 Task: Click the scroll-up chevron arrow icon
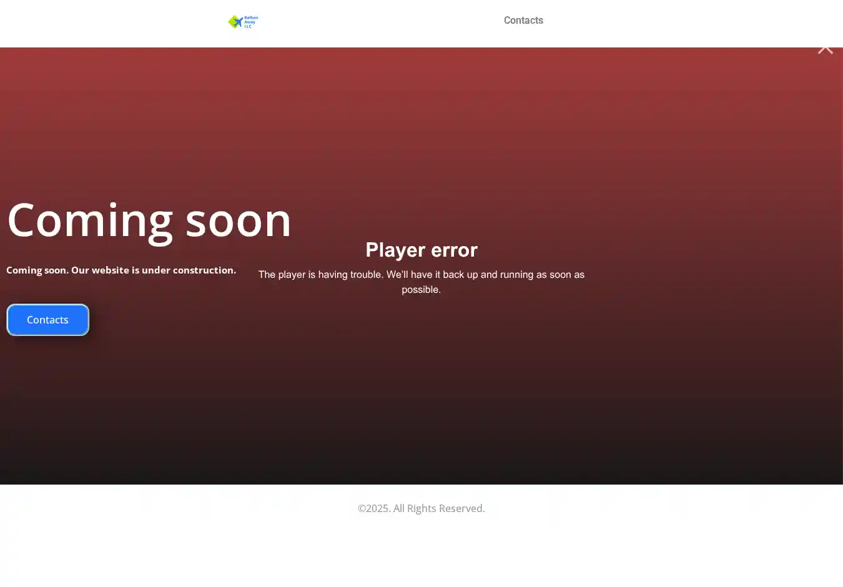click(825, 49)
